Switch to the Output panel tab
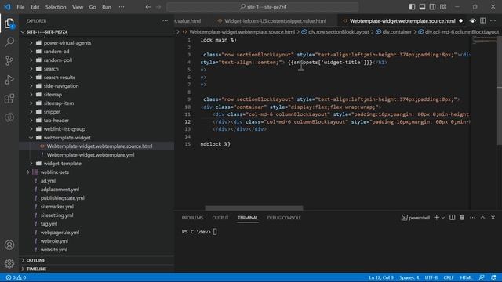Screen dimensions: 502x282 [220, 218]
